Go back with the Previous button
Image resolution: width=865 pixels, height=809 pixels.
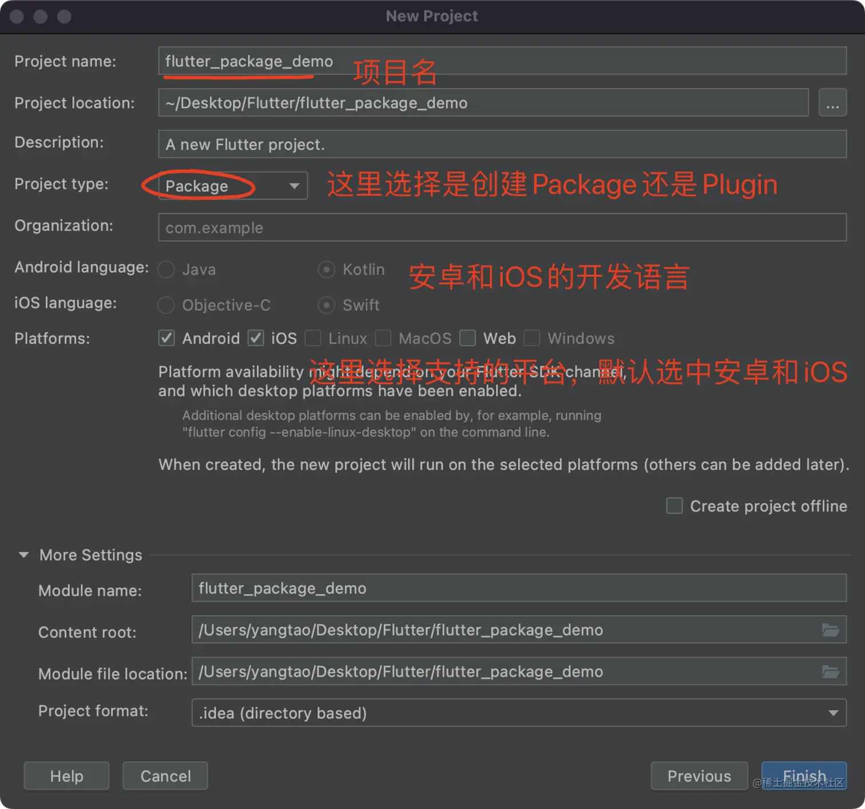click(699, 776)
